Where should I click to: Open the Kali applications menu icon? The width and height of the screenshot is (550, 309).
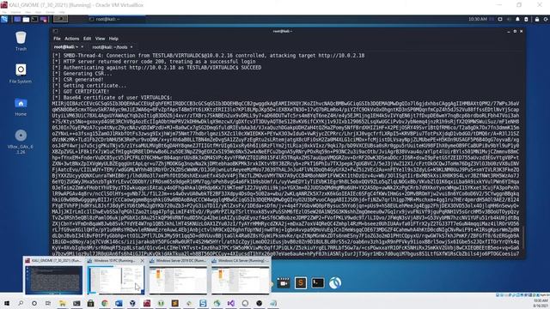pyautogui.click(x=4, y=19)
